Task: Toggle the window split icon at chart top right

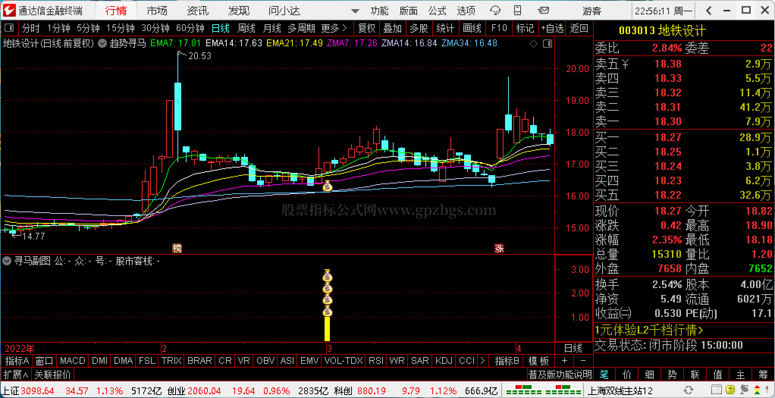Action: [x=548, y=44]
